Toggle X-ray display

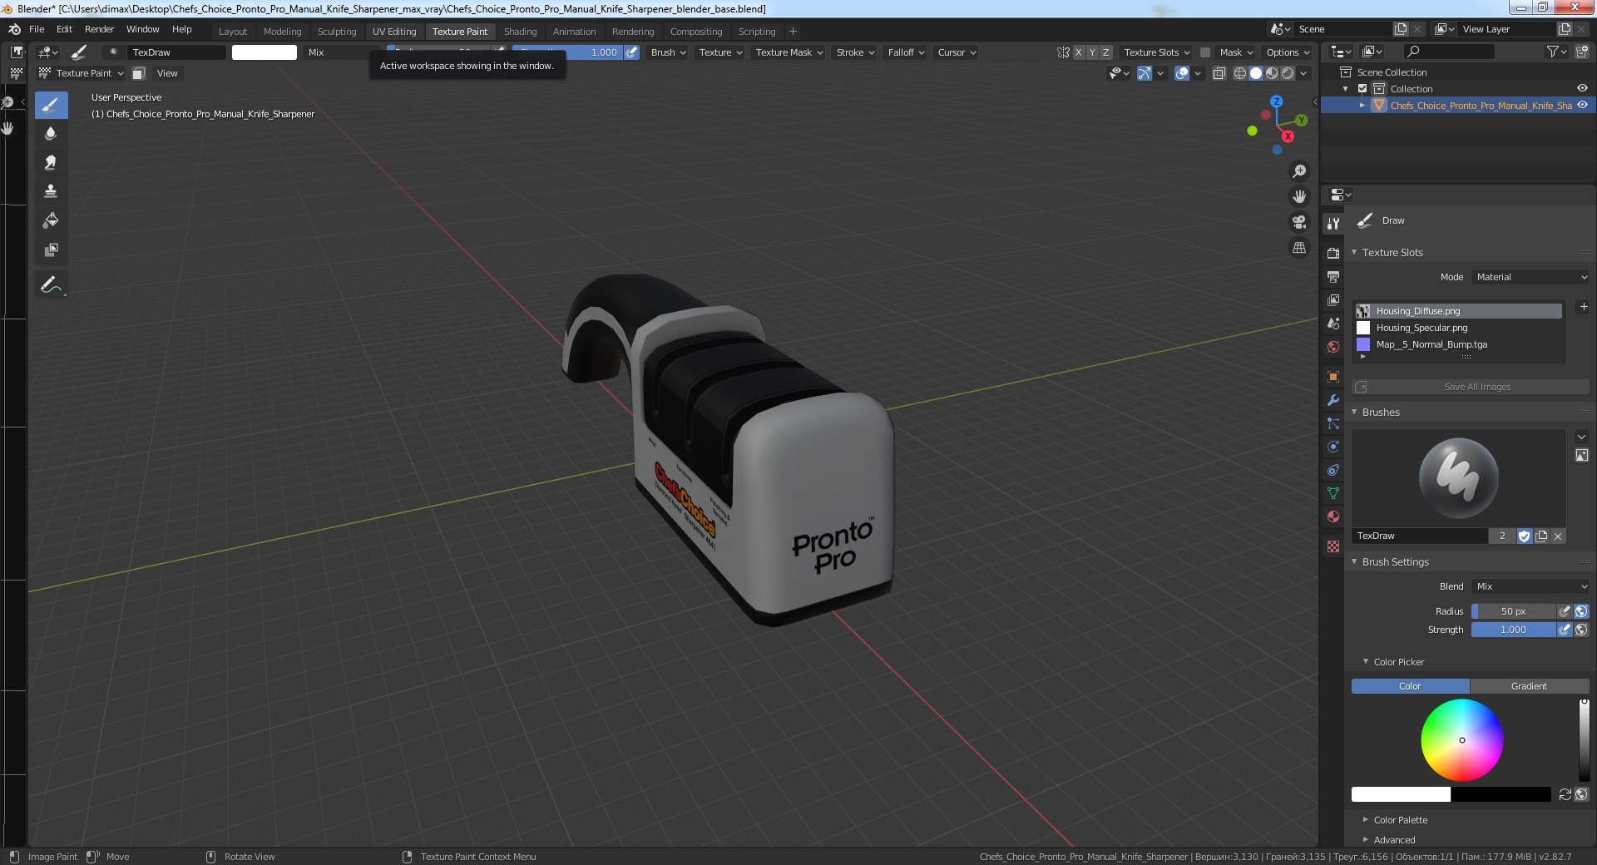[1219, 73]
